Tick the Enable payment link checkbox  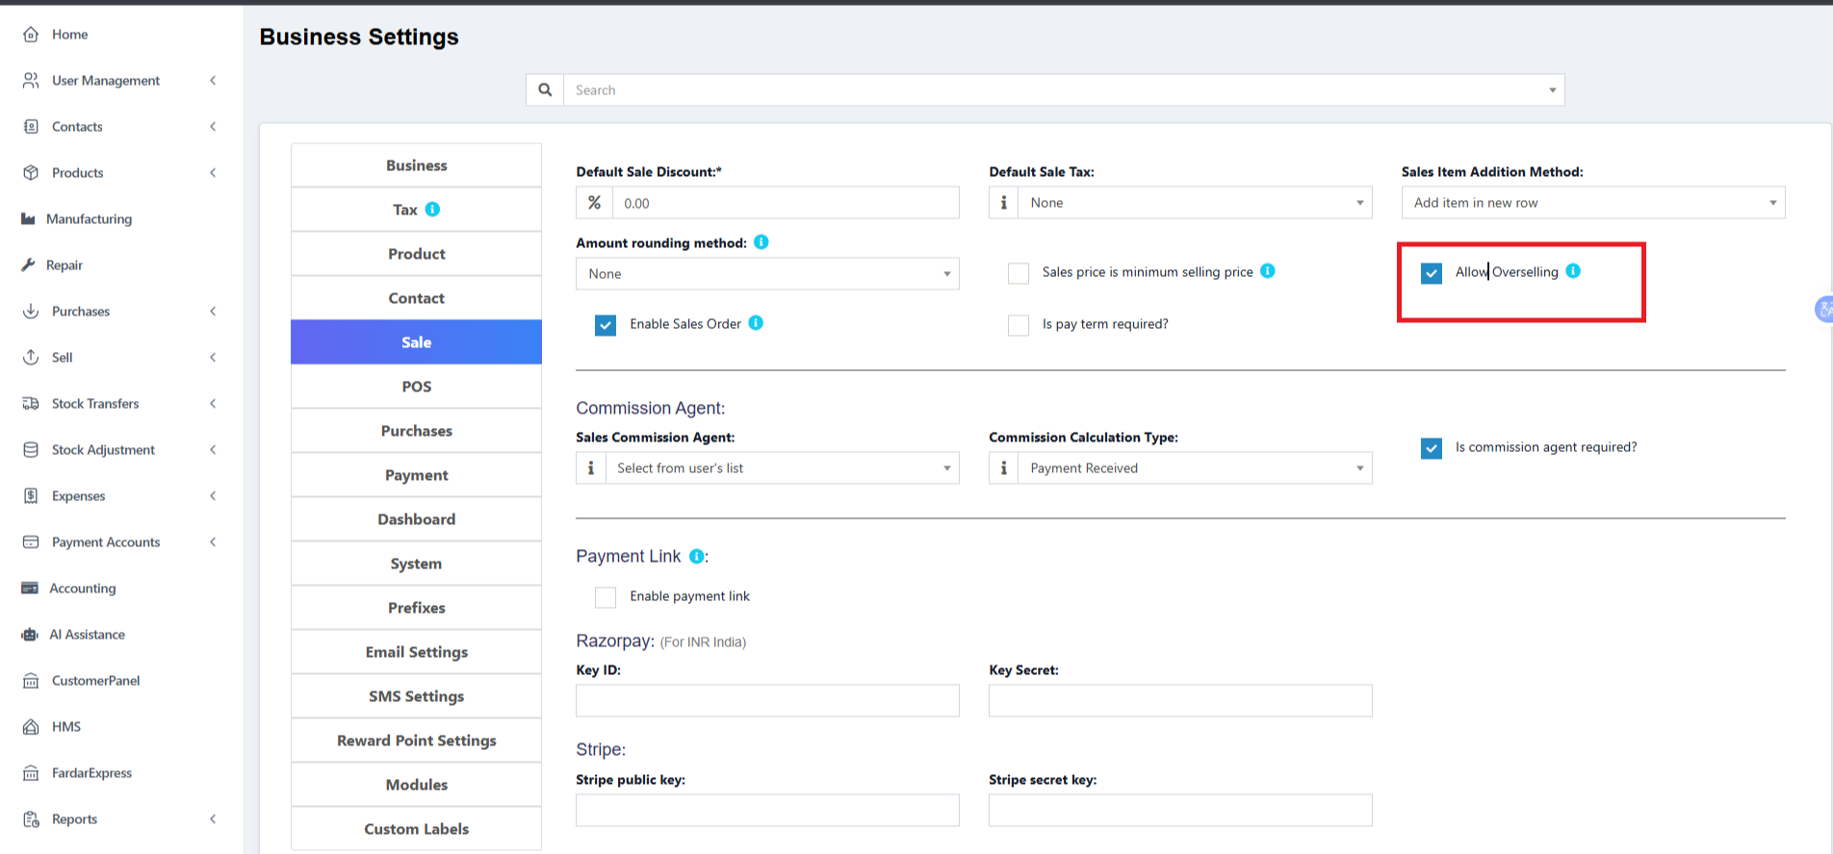pyautogui.click(x=606, y=597)
